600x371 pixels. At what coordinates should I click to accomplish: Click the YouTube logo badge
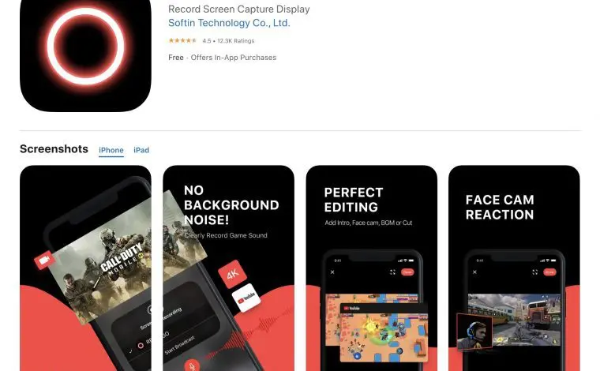pos(246,298)
